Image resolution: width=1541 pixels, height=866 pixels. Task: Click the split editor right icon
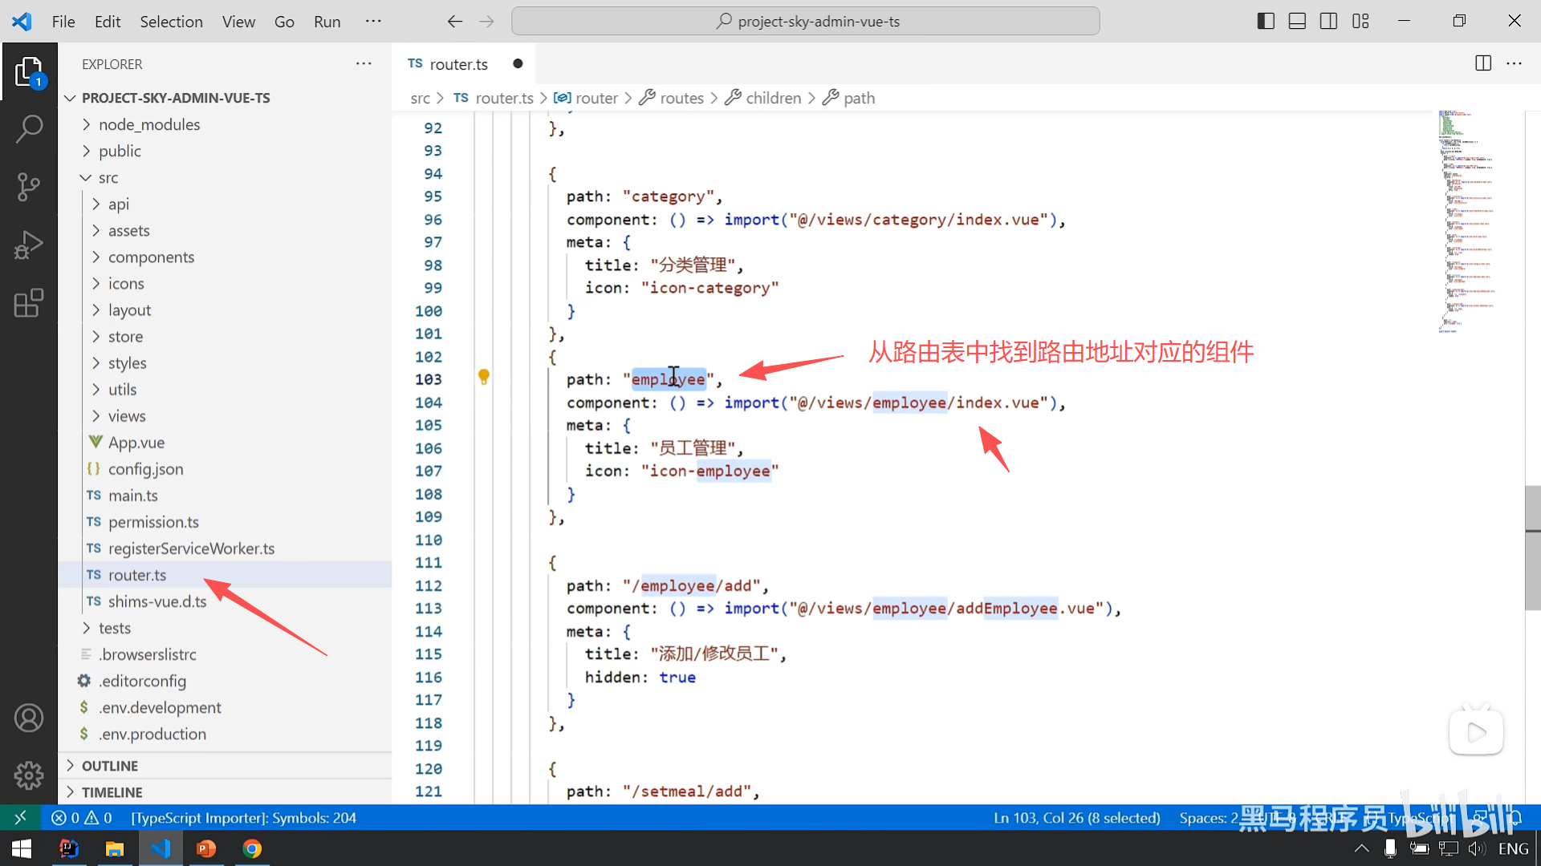[x=1483, y=63]
